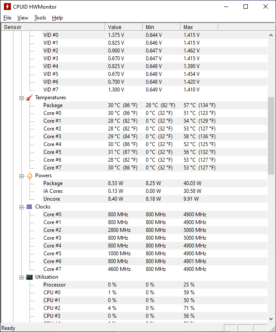Screen dimensions: 276x332
Task: Click the Value column header
Action: 124,27
